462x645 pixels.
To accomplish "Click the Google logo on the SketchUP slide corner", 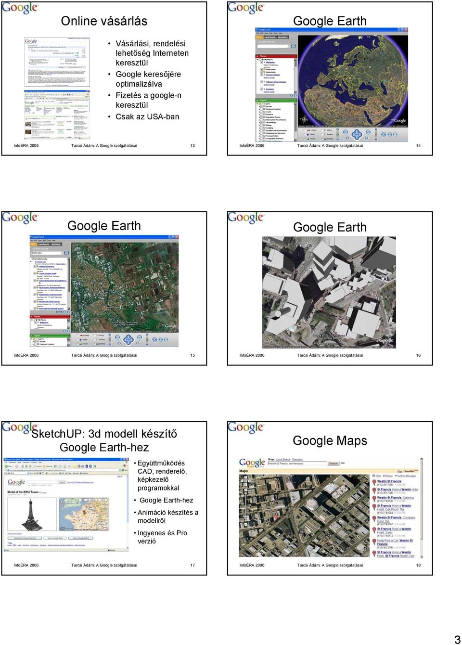I will point(20,428).
